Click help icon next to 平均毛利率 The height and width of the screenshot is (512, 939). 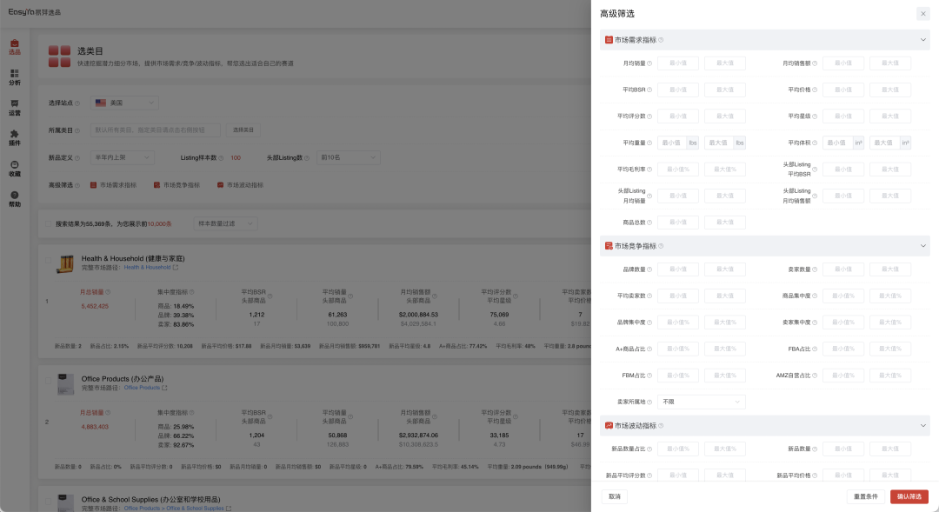coord(649,170)
